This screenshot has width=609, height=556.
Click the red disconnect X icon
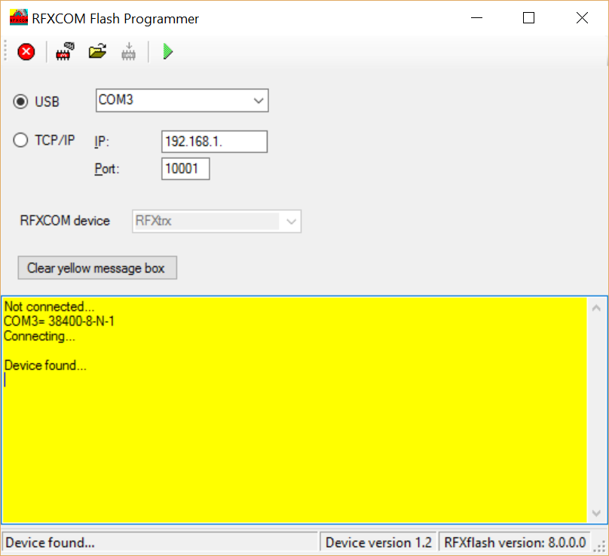[x=26, y=52]
